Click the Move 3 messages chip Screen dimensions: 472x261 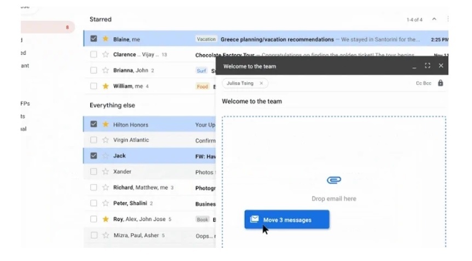pyautogui.click(x=286, y=220)
